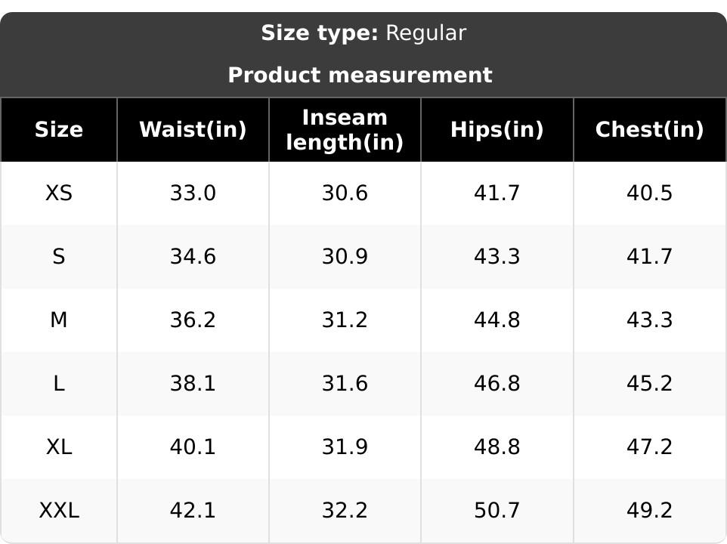The height and width of the screenshot is (544, 727).
Task: Click the XXL hips value 50.7
Action: [x=497, y=510]
